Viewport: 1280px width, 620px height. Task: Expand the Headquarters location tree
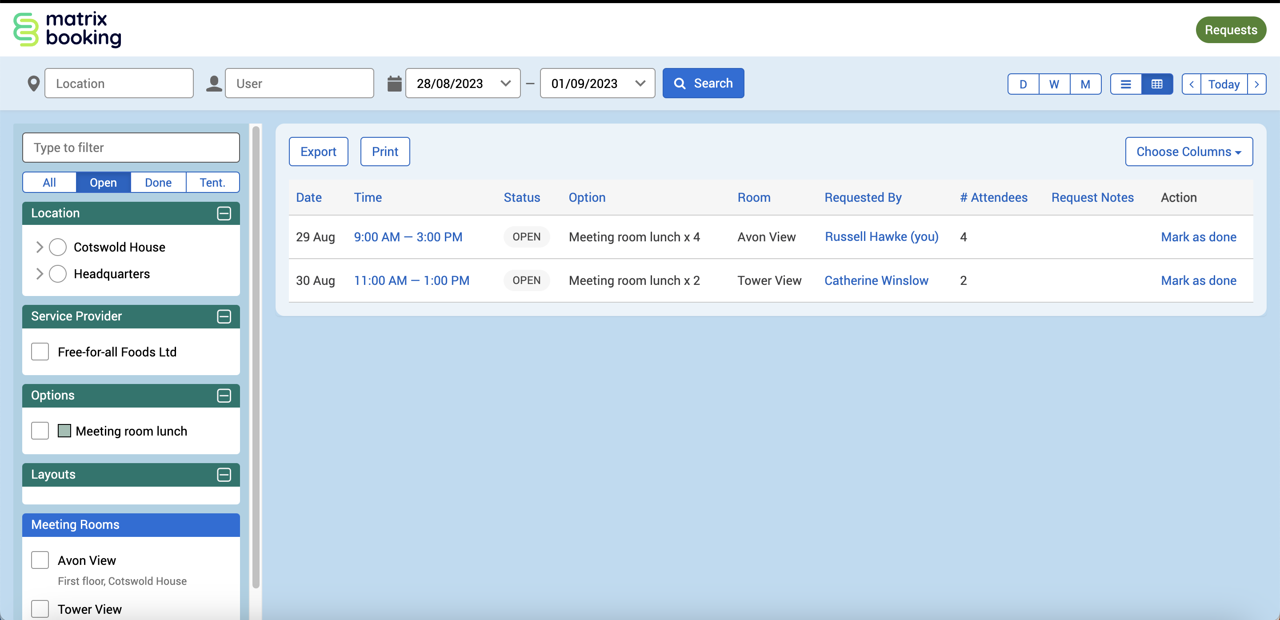click(x=40, y=274)
